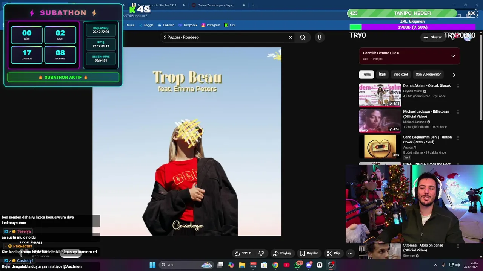483x271 pixels.
Task: Open WhatsApp with 99+ badge
Action: [x=298, y=265]
